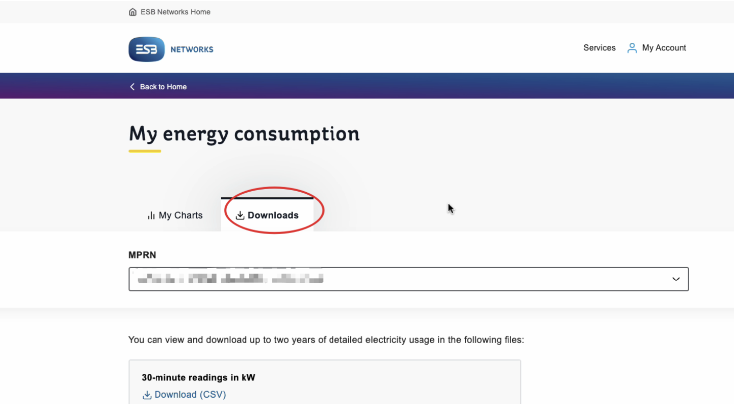Screen dimensions: 734x411
Task: Click the blue ESB logo badge
Action: coord(146,49)
